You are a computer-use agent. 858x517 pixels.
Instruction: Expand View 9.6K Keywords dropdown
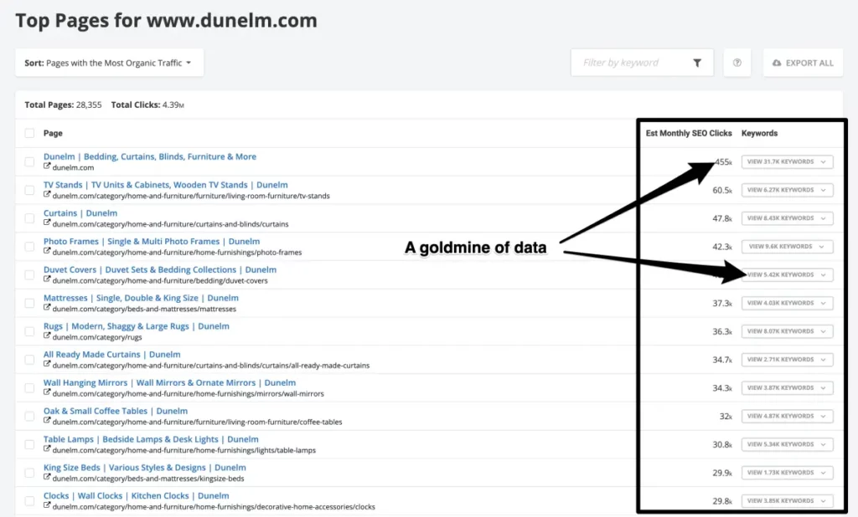[787, 247]
